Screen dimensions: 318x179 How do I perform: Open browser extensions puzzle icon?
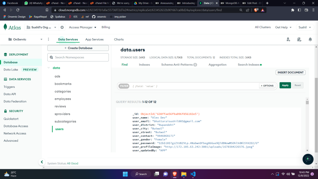[292, 10]
